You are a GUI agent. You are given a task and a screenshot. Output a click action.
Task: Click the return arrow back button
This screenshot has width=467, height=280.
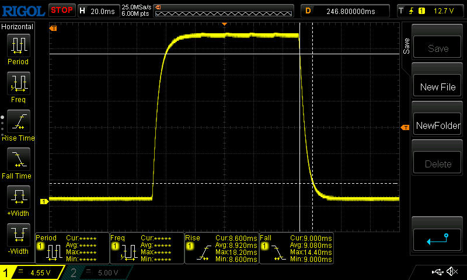[437, 237]
